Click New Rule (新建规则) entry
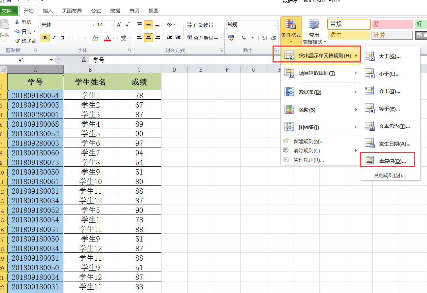The image size is (427, 293). [320, 141]
